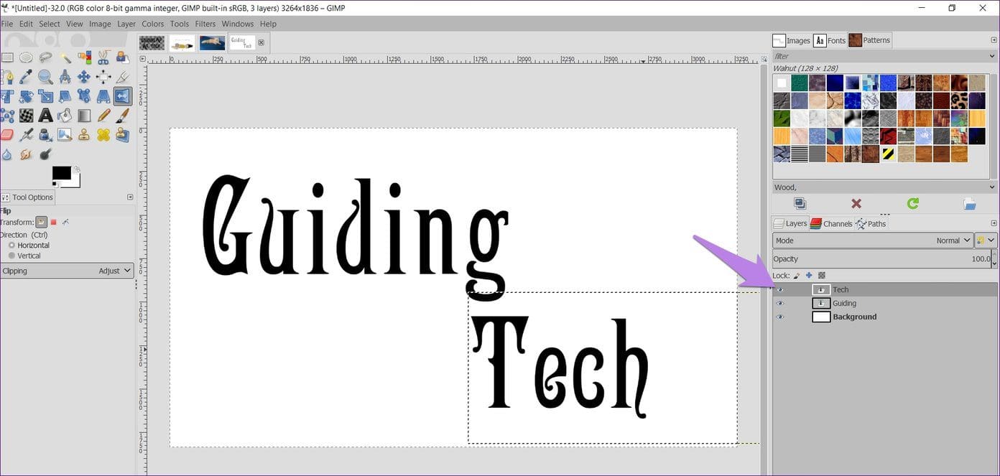Open the File menu
The image size is (1000, 476).
7,24
